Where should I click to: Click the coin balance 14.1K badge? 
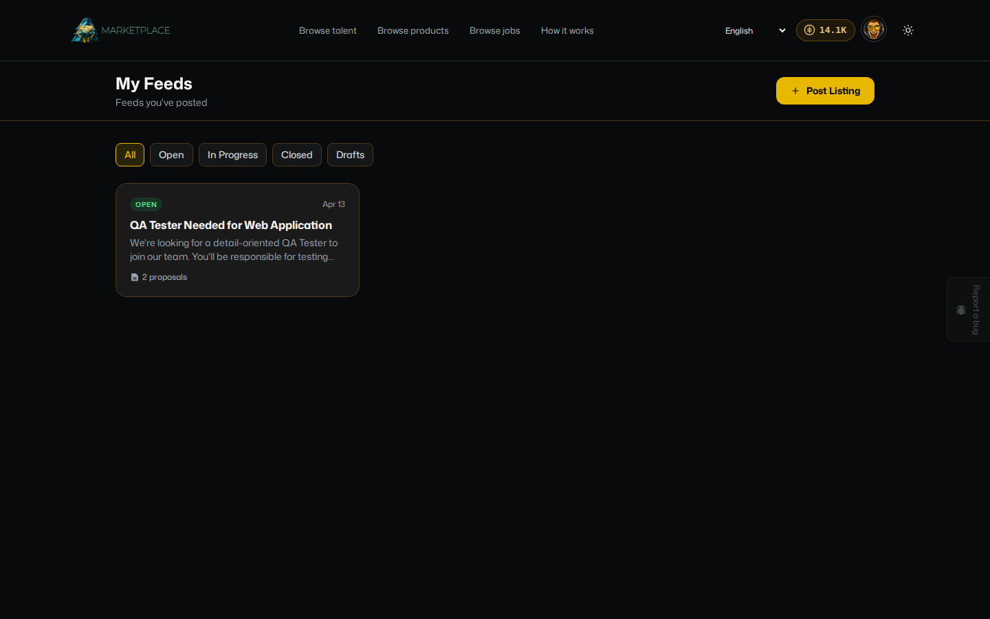[x=826, y=30]
